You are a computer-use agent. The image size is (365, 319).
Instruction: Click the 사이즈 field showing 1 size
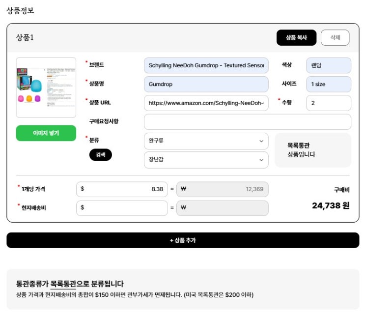(329, 84)
